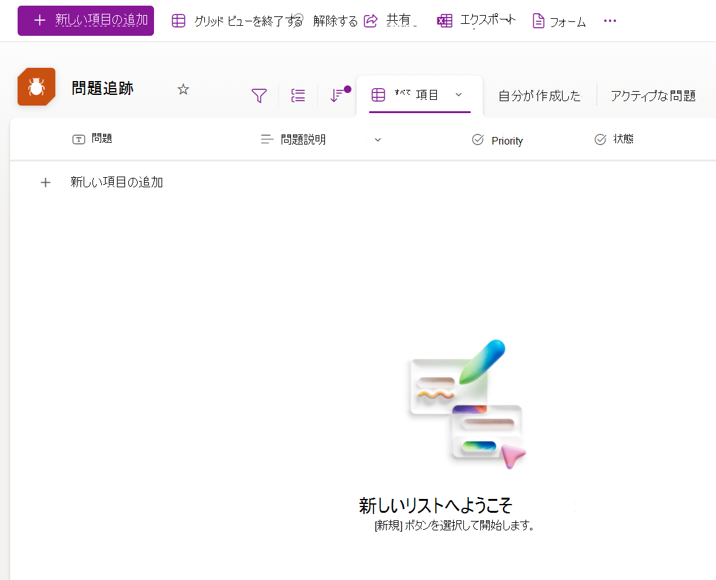Image resolution: width=716 pixels, height=580 pixels.
Task: Click the plus icon in purple add button
Action: click(x=40, y=20)
